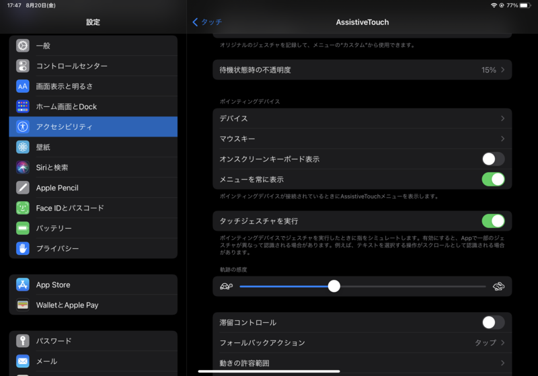Image resolution: width=538 pixels, height=376 pixels.
Task: Tap the Apple Pencil icon
Action: (x=23, y=188)
